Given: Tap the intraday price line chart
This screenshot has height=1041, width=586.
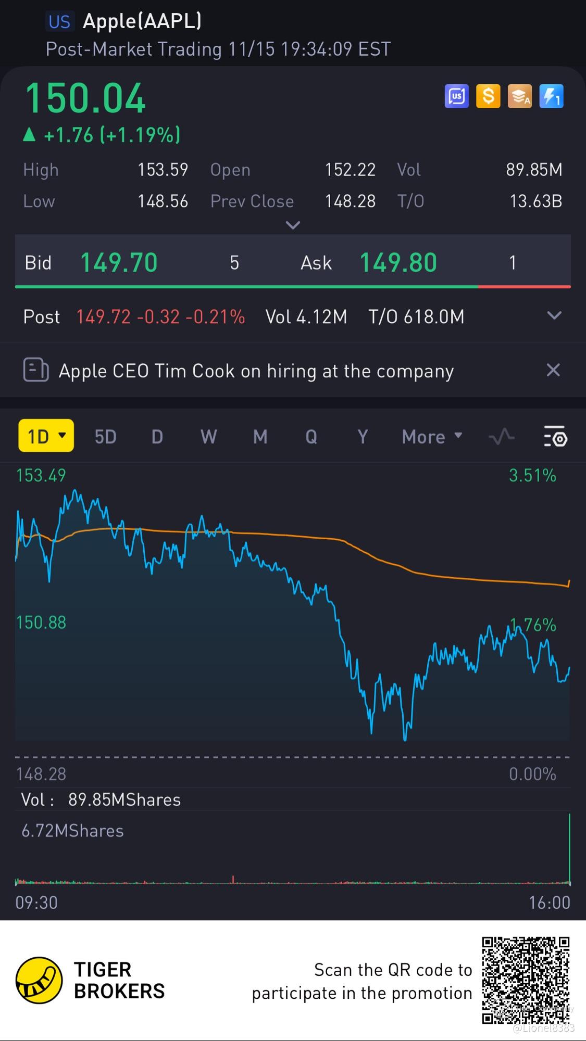Looking at the screenshot, I should pyautogui.click(x=293, y=614).
